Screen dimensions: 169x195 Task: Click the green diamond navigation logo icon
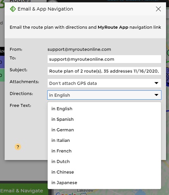[13, 9]
